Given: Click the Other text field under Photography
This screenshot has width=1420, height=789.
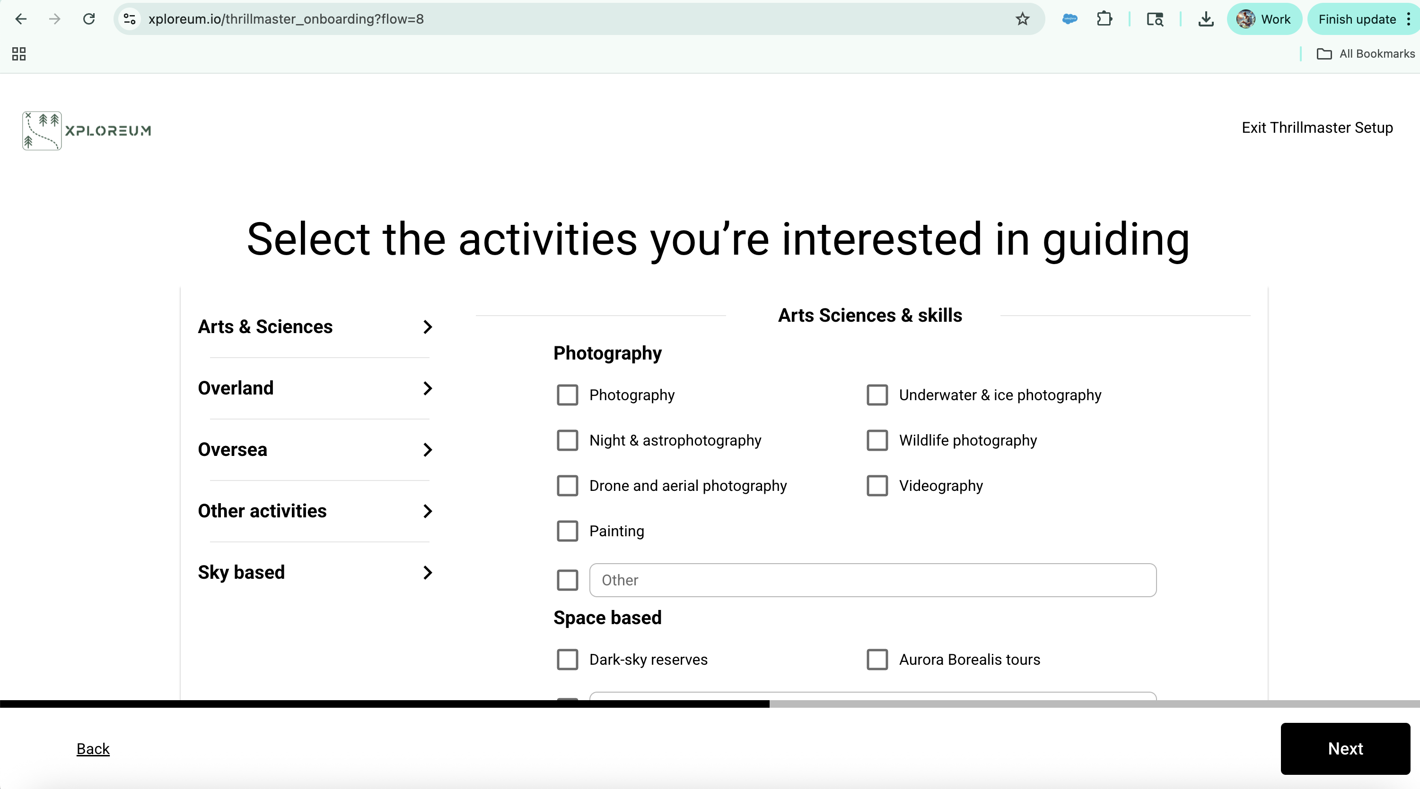Looking at the screenshot, I should [x=873, y=580].
